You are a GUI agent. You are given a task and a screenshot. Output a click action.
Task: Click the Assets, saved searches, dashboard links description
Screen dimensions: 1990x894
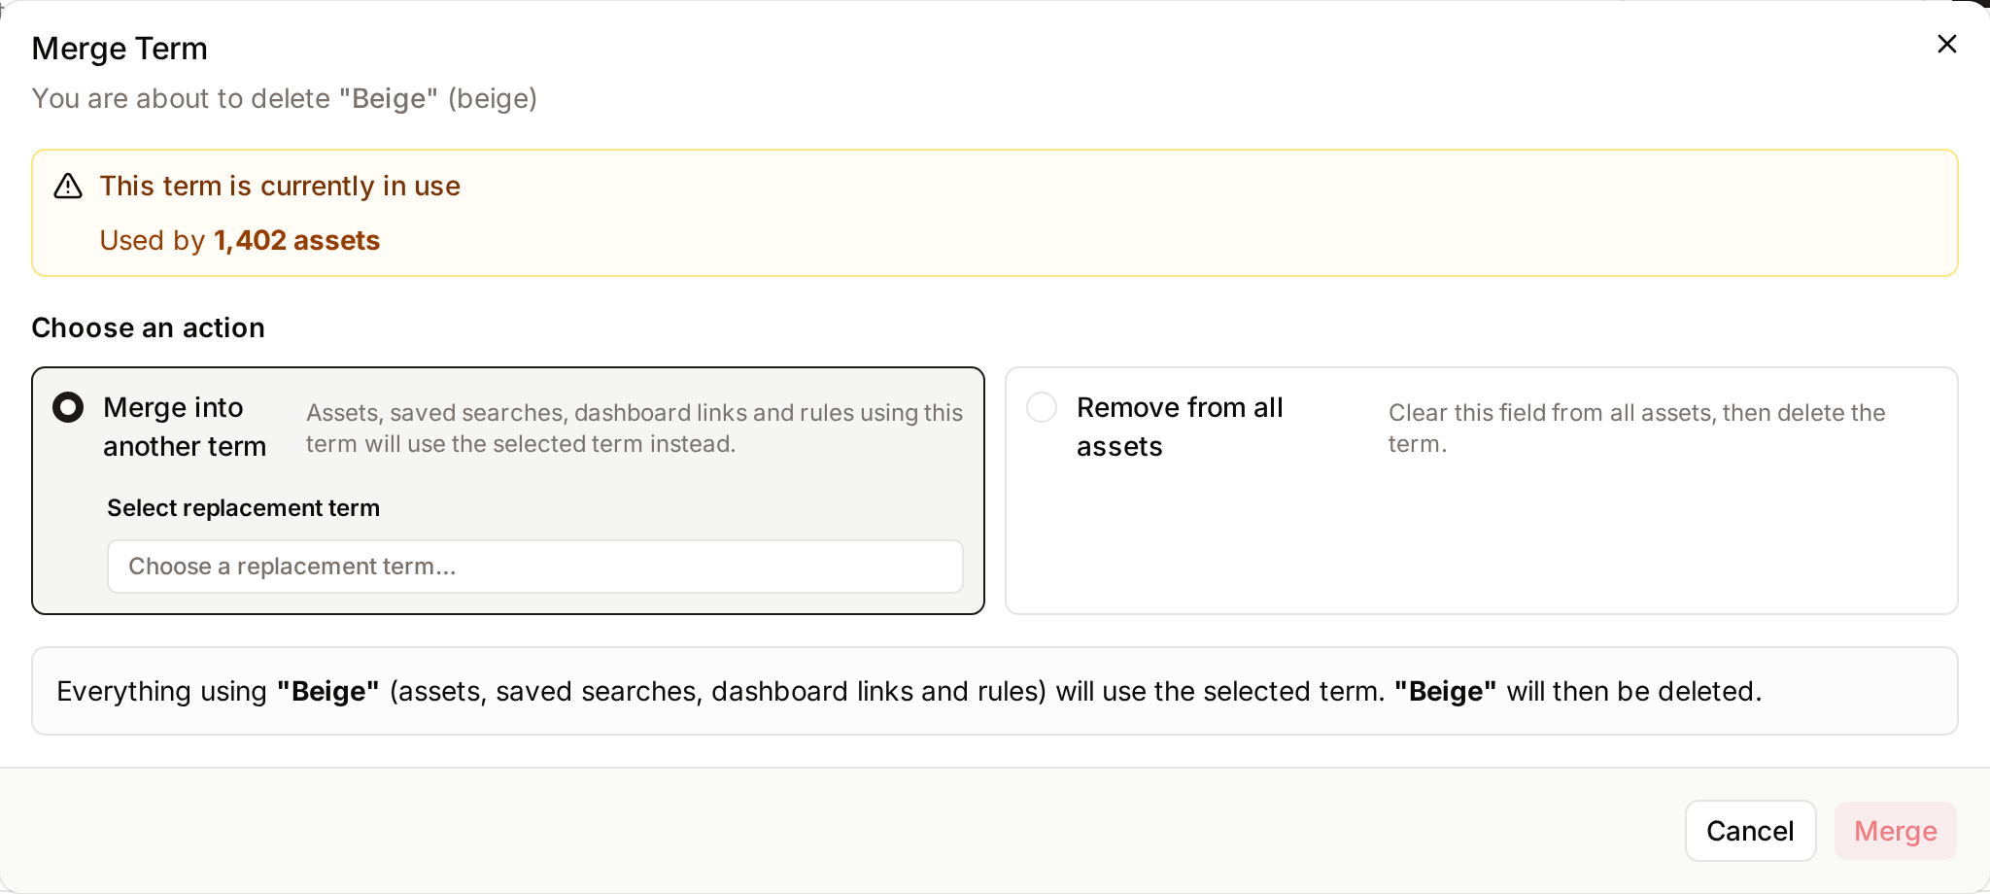[635, 428]
